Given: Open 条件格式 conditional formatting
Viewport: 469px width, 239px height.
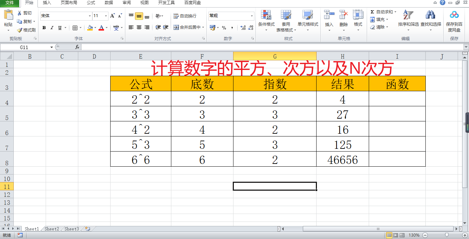Looking at the screenshot, I should coord(266,21).
